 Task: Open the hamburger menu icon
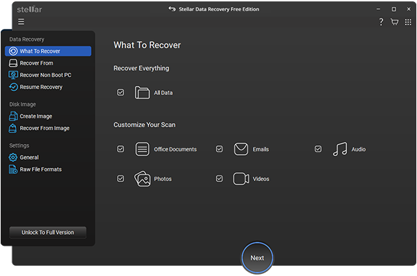click(x=21, y=21)
